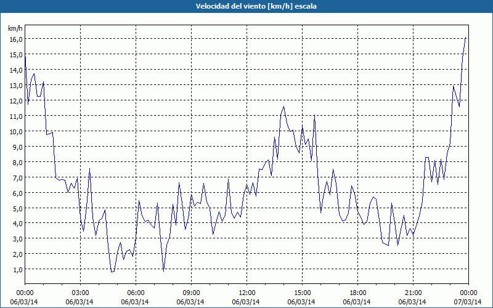Select the 3,0 value on the y-axis

pos(17,239)
